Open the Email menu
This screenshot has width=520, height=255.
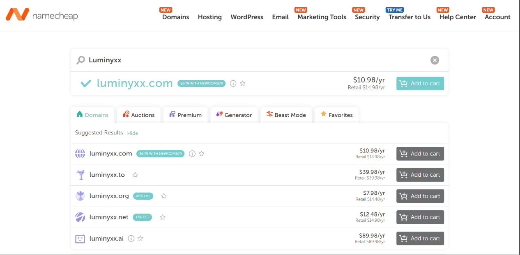coord(280,17)
